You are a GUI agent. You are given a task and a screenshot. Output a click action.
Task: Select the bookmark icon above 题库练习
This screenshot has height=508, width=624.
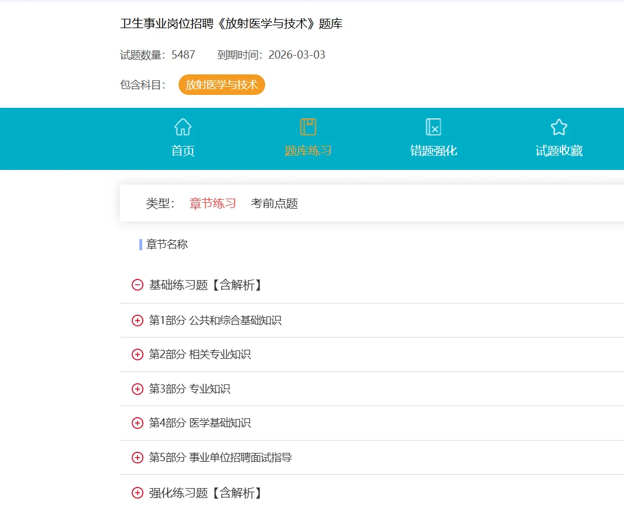(308, 126)
